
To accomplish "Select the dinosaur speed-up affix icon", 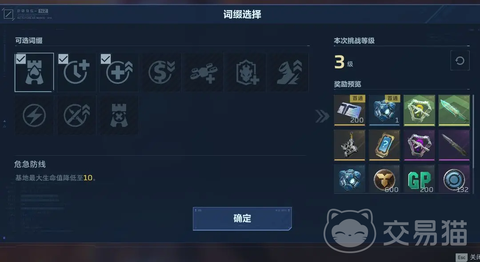I will (289, 72).
